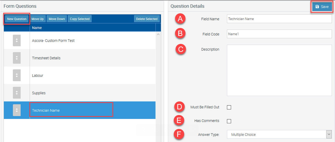Tick the Has Comments checkbox
The image size is (335, 142).
coord(229,121)
